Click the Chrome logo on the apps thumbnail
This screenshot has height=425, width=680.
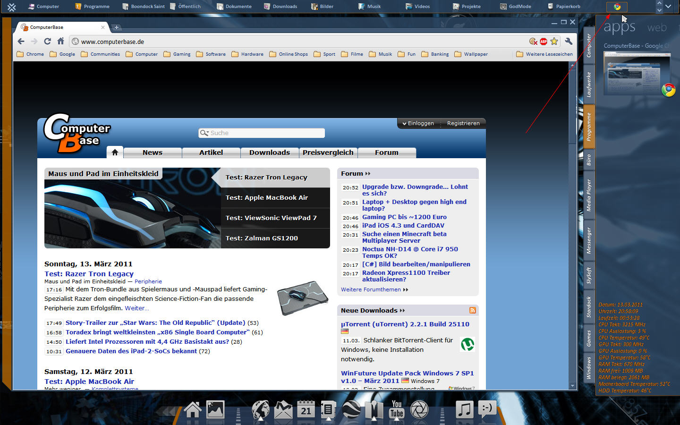[668, 90]
